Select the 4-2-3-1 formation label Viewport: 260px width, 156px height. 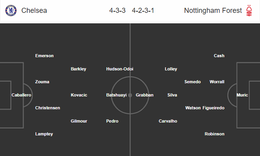143,11
